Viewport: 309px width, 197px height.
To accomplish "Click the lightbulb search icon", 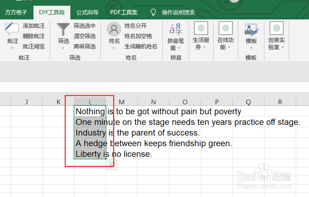I will [x=153, y=12].
